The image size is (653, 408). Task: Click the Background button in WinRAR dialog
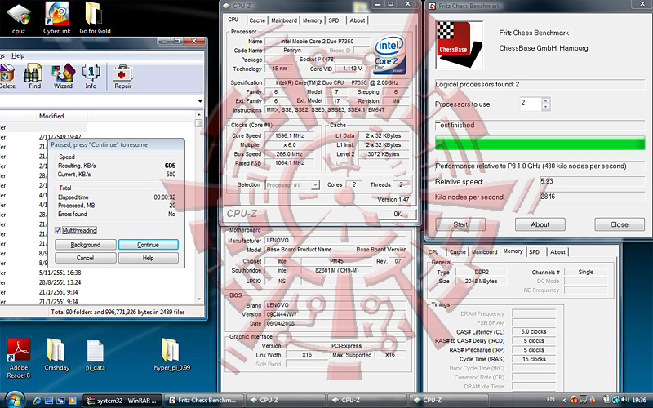86,245
